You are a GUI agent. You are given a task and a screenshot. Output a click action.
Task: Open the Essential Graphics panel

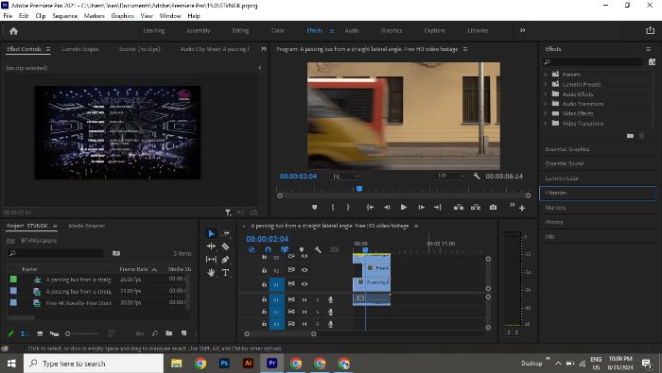pyautogui.click(x=567, y=149)
